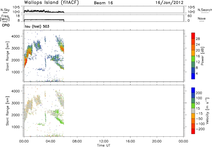Click the '-200' velocity colorbar label

[200, 129]
